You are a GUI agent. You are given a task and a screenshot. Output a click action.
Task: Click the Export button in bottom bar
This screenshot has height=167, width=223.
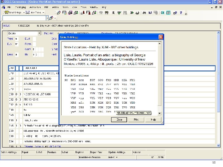(x=25, y=152)
